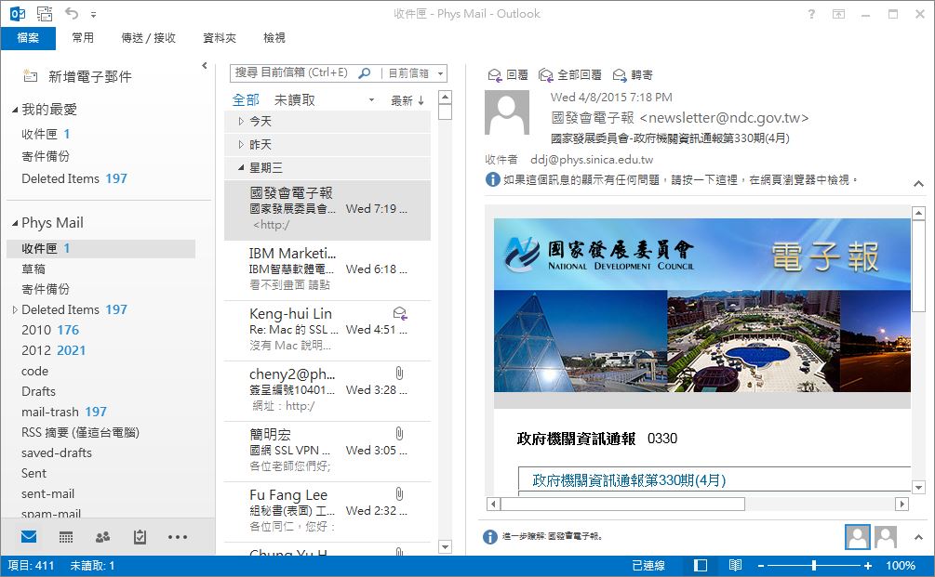Screen dimensions: 935x577
Task: Open the Mail view icon in navigation bar
Action: coord(29,537)
